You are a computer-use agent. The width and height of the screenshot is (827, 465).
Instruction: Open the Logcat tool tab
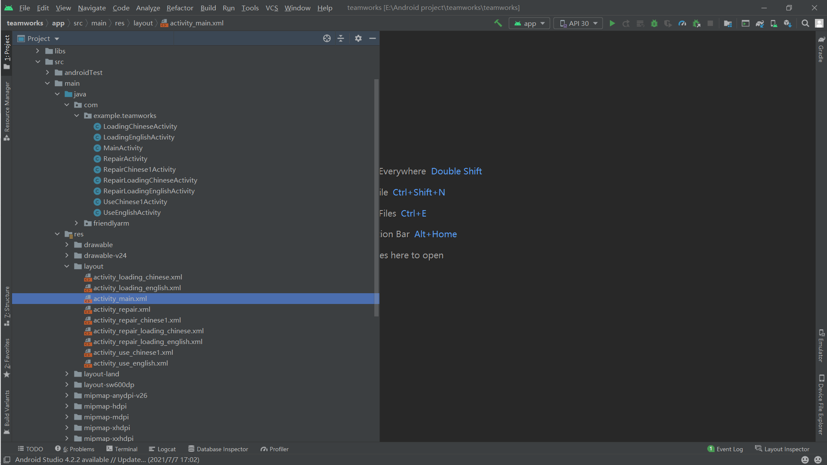tap(162, 449)
